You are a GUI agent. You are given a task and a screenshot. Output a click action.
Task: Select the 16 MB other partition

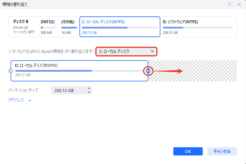[69, 27]
